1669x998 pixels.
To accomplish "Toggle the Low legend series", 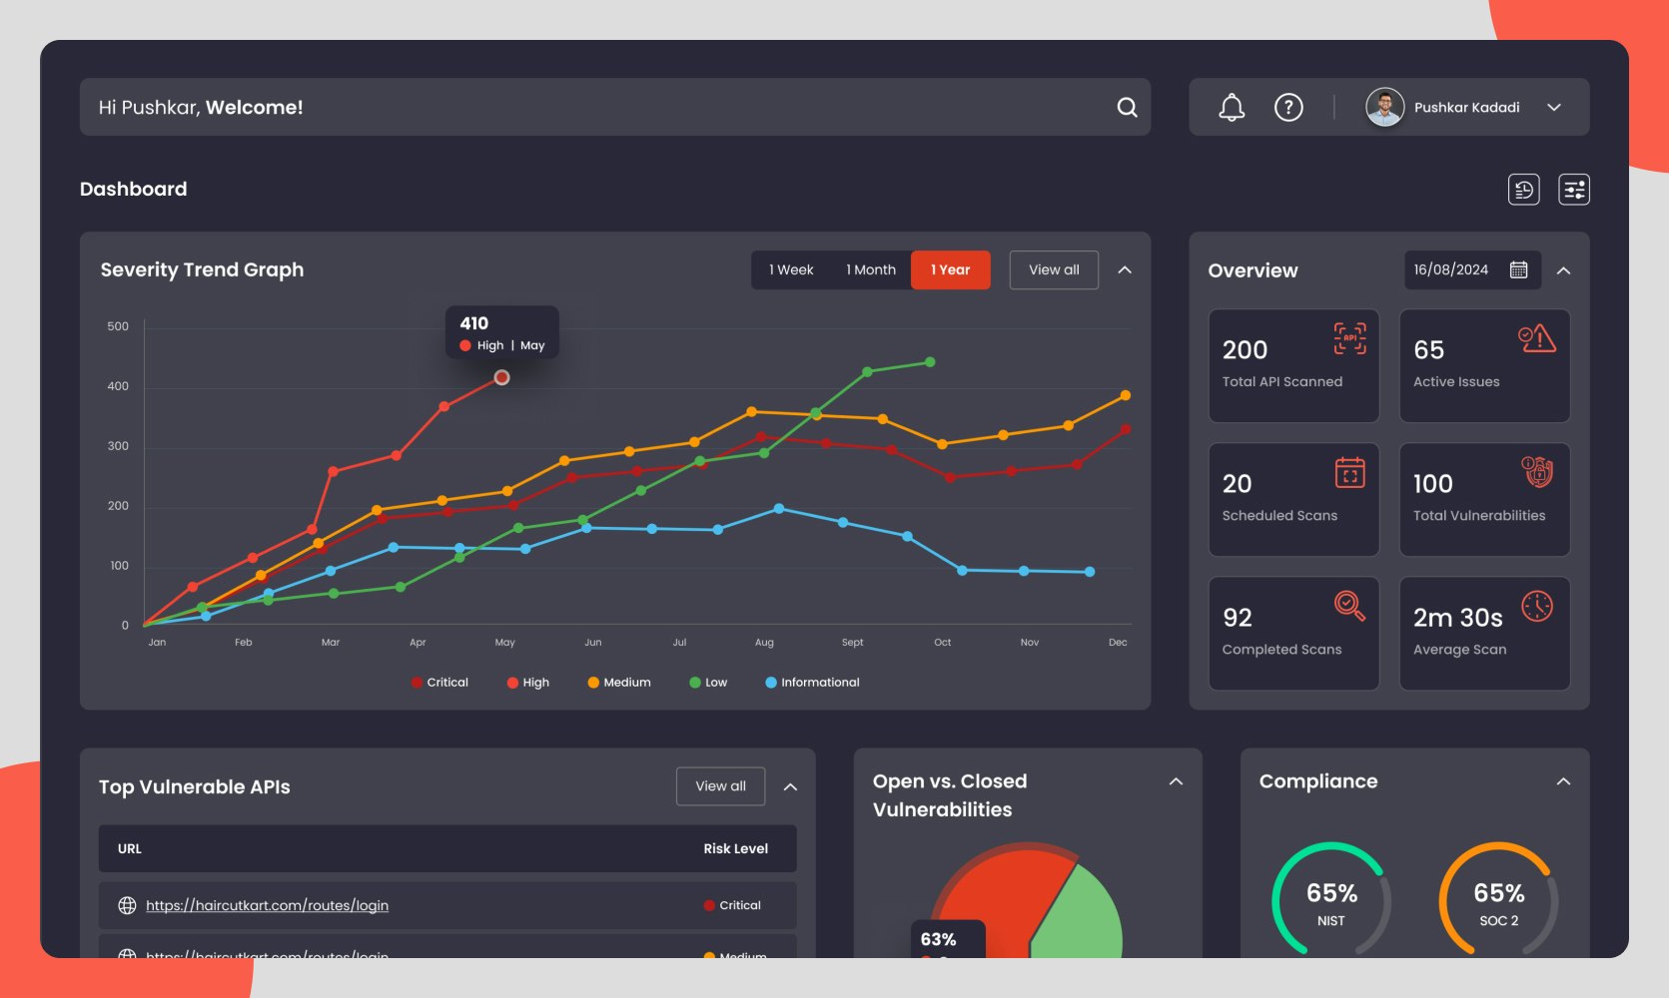I will (708, 683).
